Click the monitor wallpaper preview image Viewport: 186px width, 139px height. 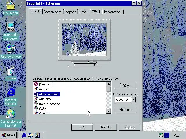click(x=84, y=39)
